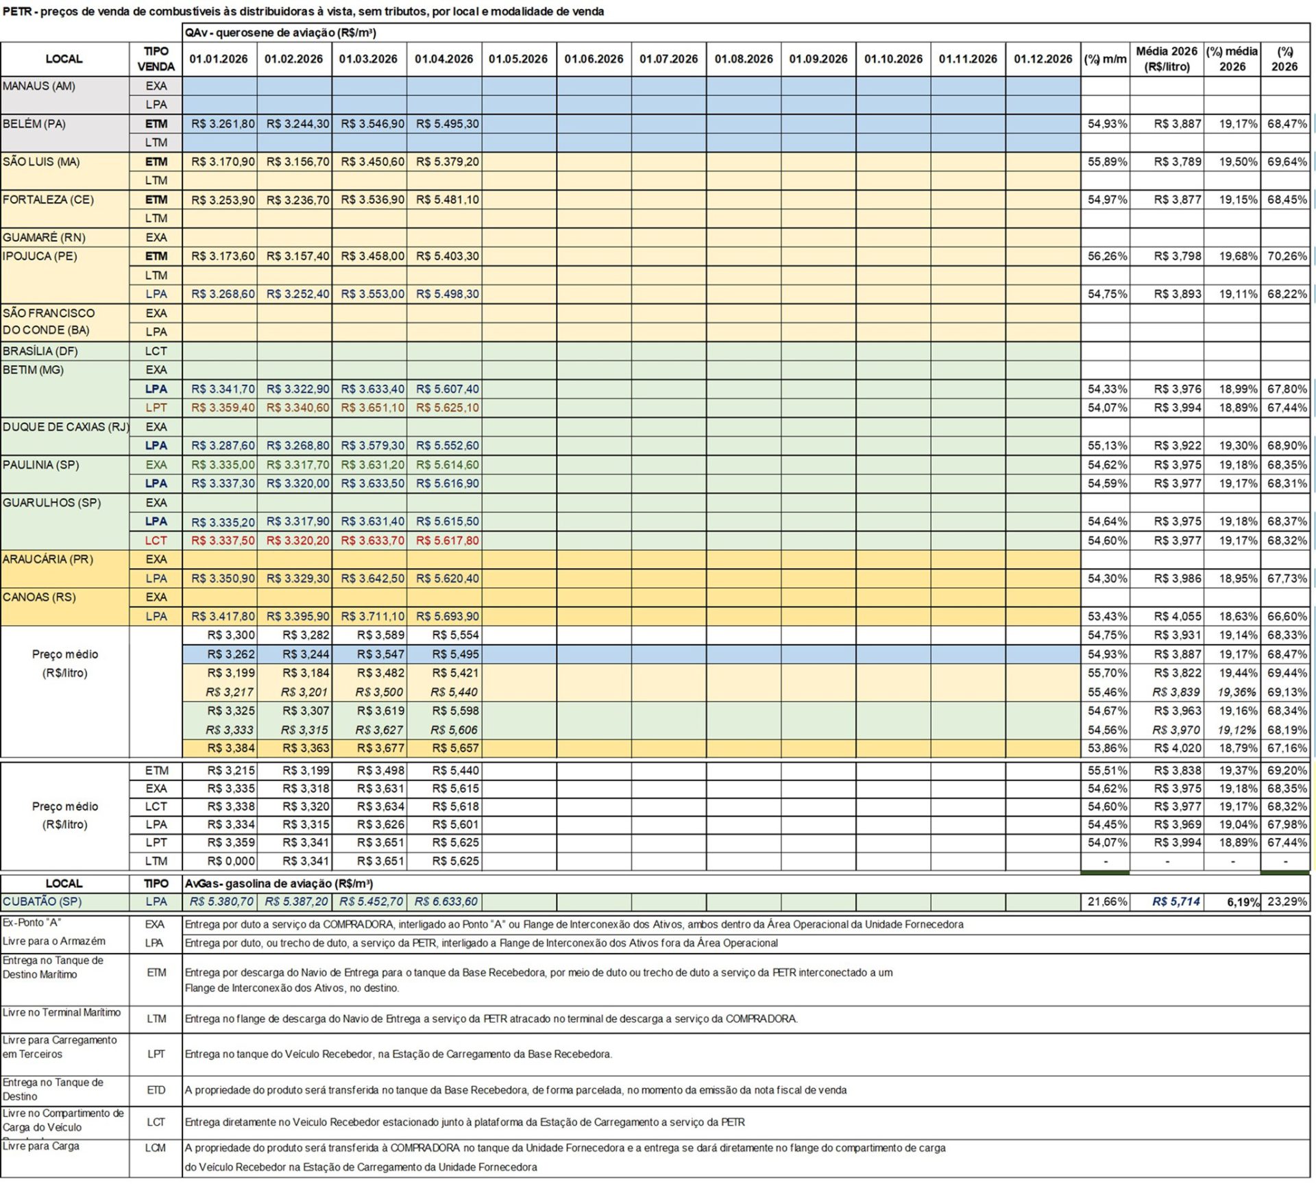Click the LTM average R$ 0,000 cell
Image resolution: width=1316 pixels, height=1184 pixels.
(x=231, y=861)
